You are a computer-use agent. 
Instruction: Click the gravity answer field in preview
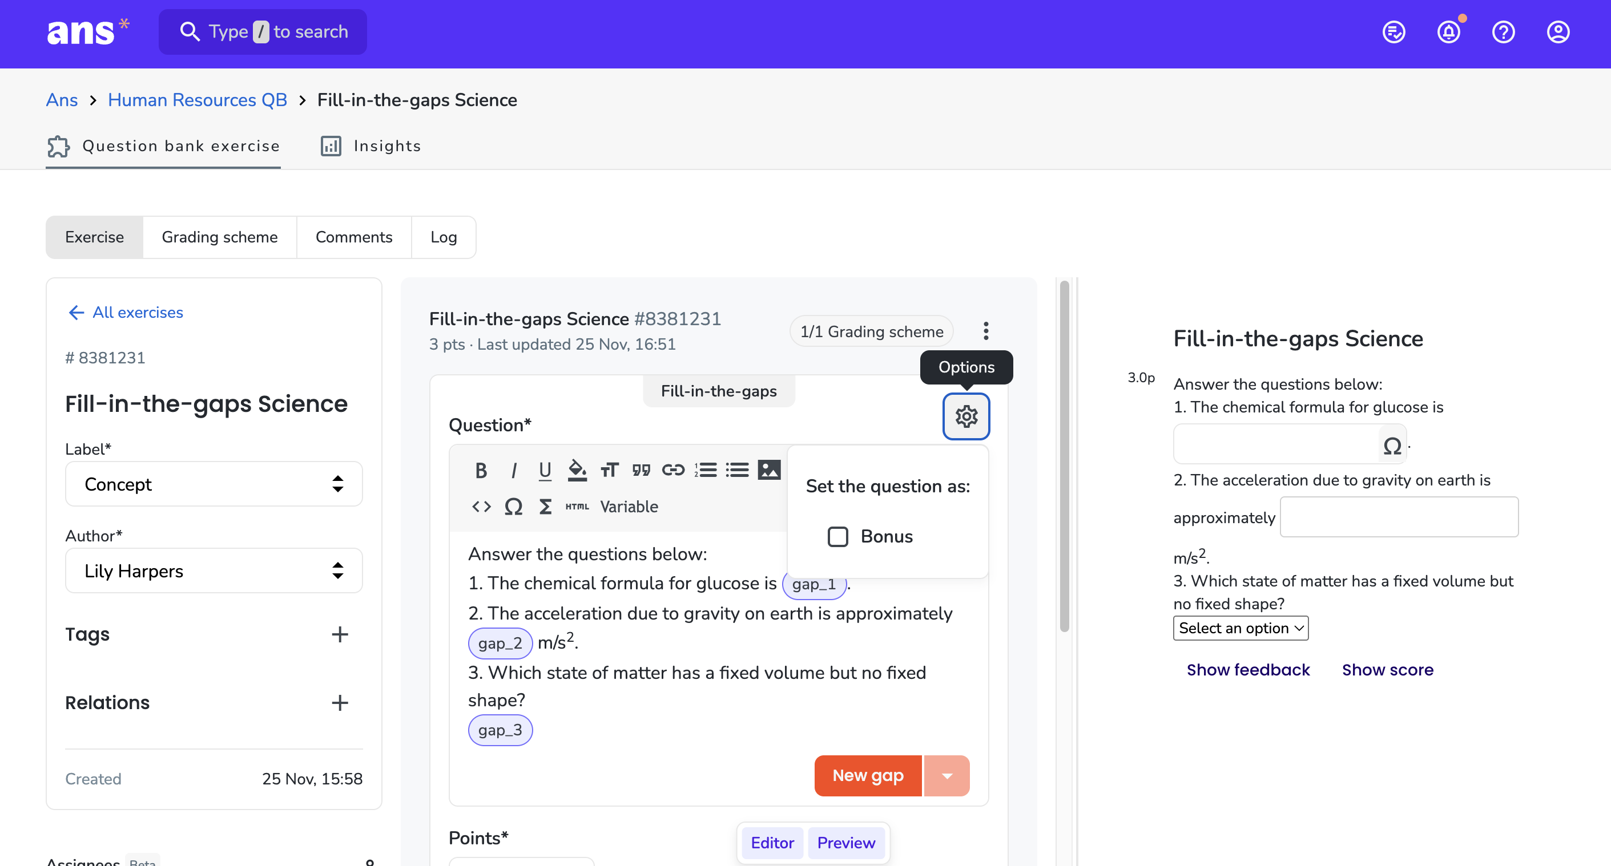(x=1399, y=517)
